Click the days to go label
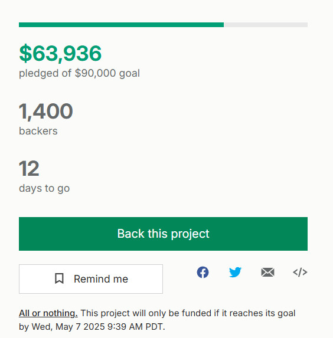The width and height of the screenshot is (333, 338). click(44, 189)
